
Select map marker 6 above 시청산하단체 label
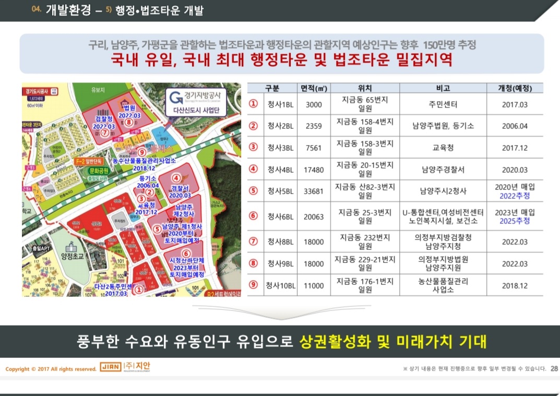coord(185,254)
